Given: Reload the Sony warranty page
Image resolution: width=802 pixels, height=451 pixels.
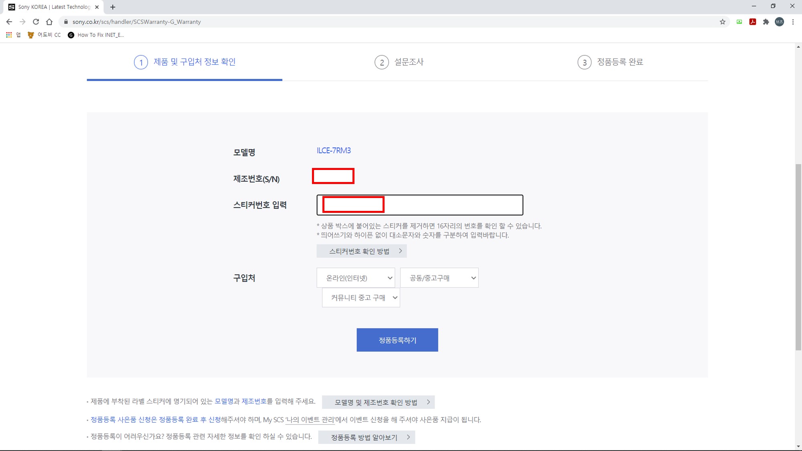Looking at the screenshot, I should coord(36,22).
